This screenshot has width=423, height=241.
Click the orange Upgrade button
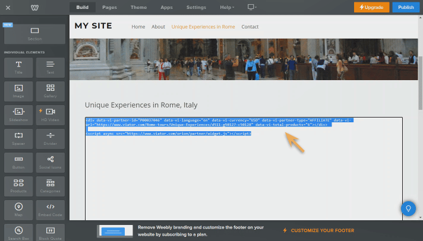click(371, 7)
